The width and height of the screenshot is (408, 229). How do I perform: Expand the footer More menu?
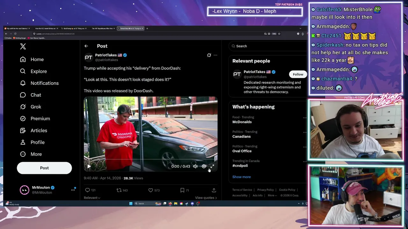coord(272,196)
